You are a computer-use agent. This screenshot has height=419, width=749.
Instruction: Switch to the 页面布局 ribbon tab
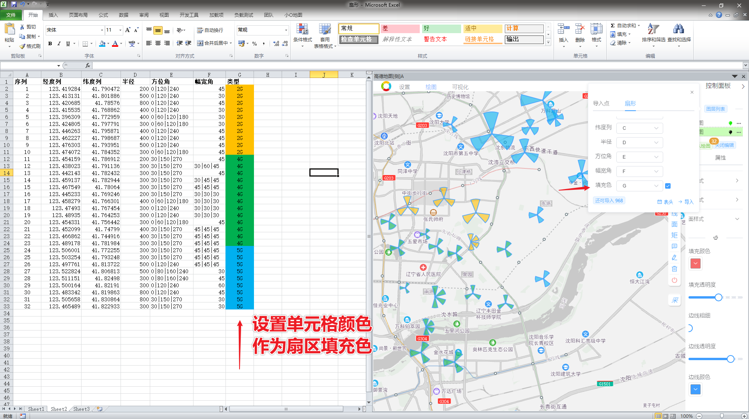tap(78, 15)
